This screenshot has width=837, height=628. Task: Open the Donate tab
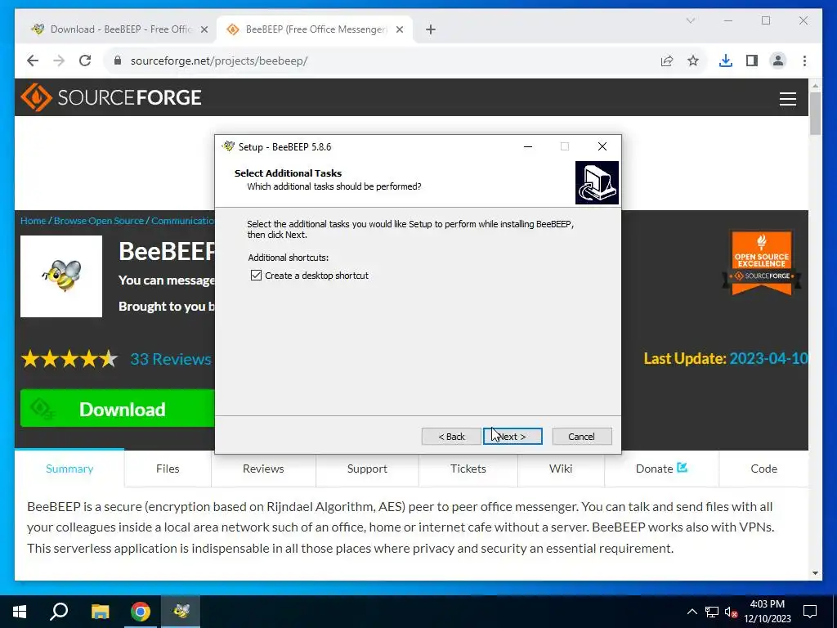coord(661,469)
